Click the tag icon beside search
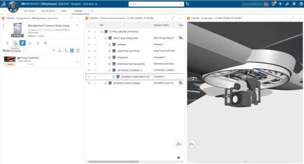This screenshot has width=304, height=164. (188, 4)
